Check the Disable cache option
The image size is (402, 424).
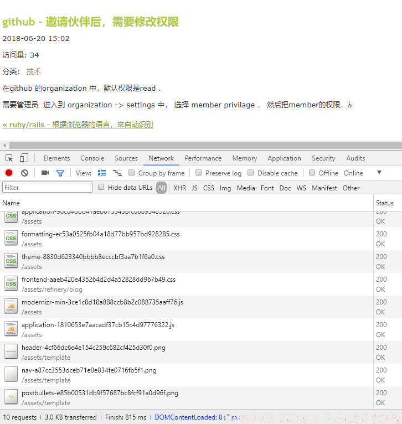(251, 173)
